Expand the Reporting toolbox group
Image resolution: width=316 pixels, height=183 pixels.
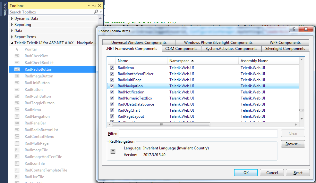point(12,25)
